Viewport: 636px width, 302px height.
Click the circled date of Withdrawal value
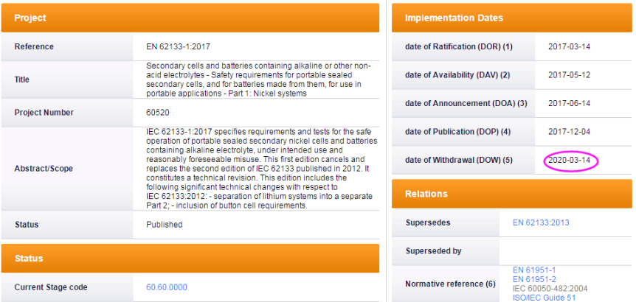coord(571,161)
